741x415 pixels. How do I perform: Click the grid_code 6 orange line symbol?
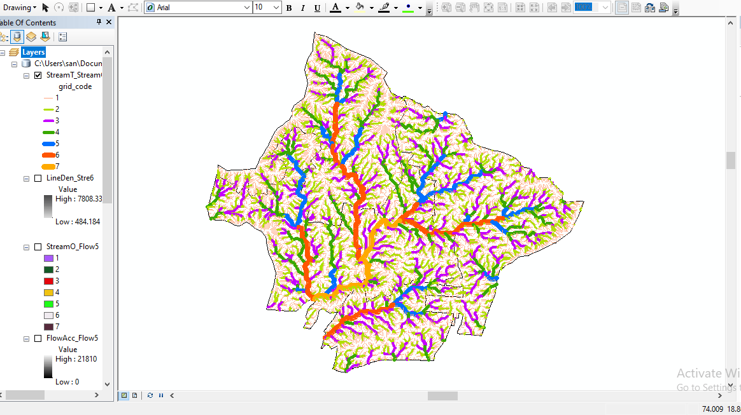48,155
